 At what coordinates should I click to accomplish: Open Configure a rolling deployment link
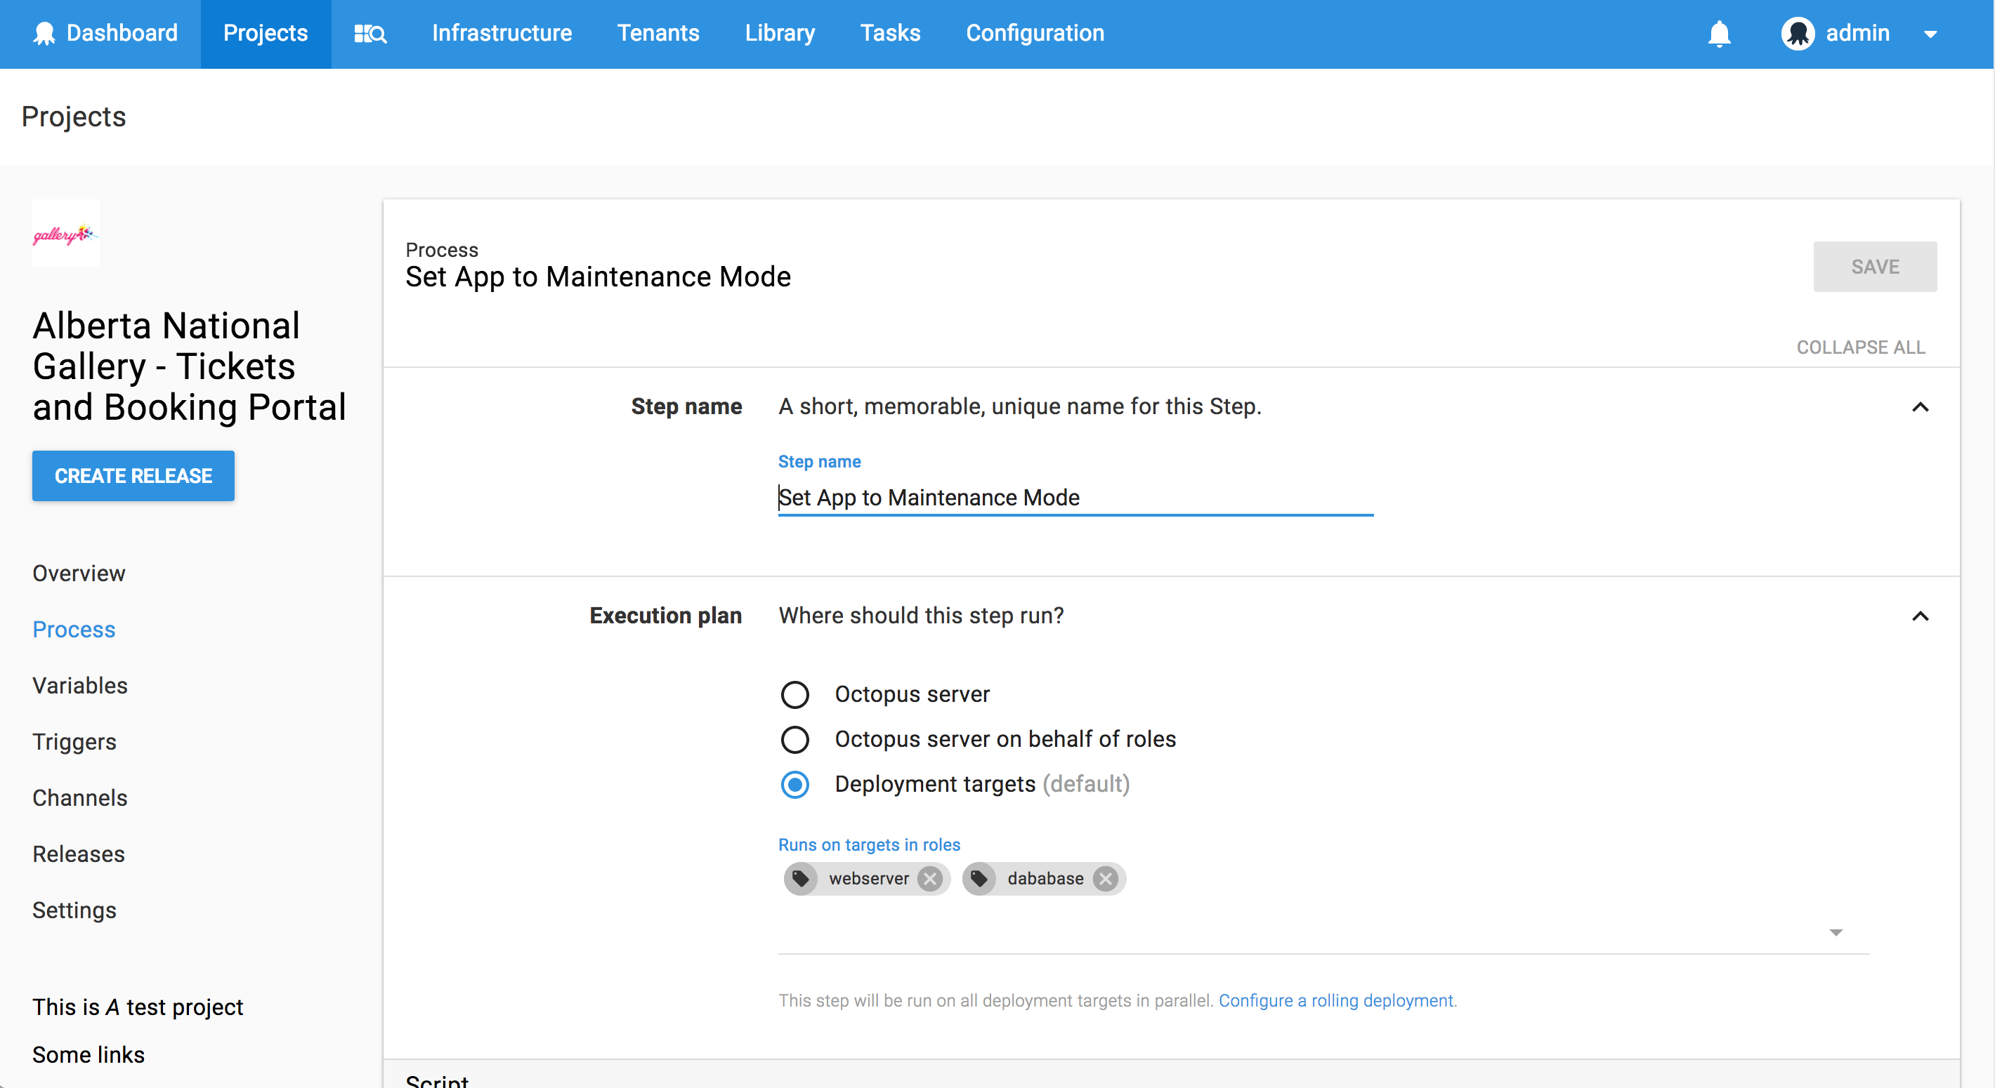point(1336,1000)
